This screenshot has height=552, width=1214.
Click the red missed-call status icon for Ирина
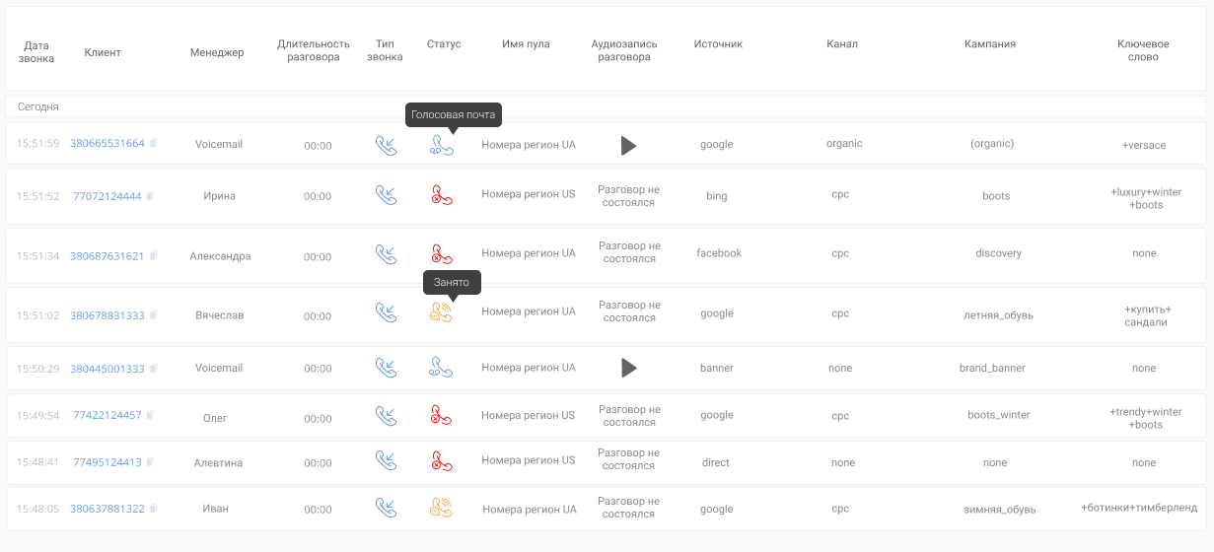[x=442, y=195]
